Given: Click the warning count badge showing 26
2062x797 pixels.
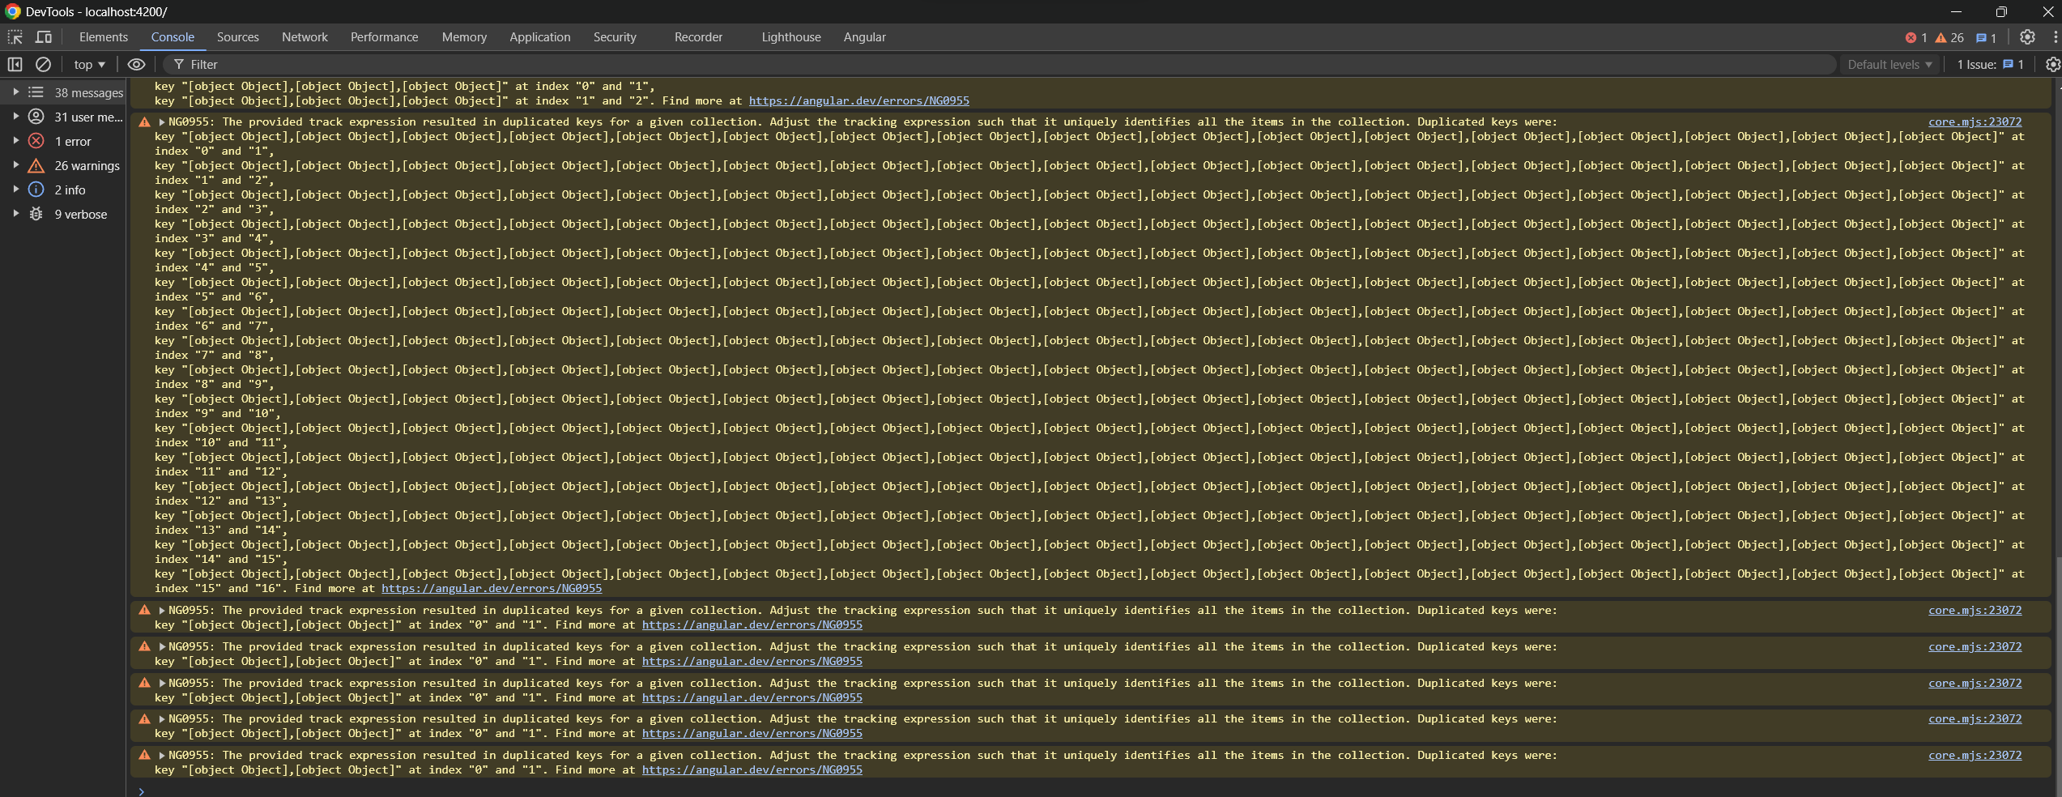Looking at the screenshot, I should pos(1949,38).
